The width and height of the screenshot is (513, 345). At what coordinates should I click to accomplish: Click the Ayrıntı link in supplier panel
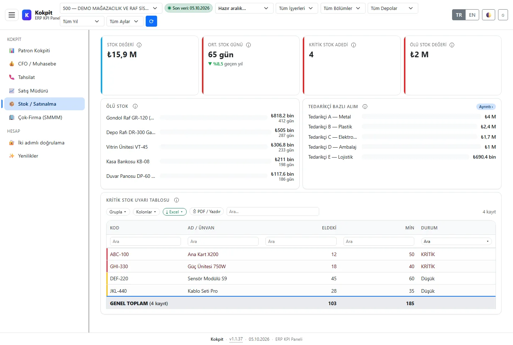[486, 107]
